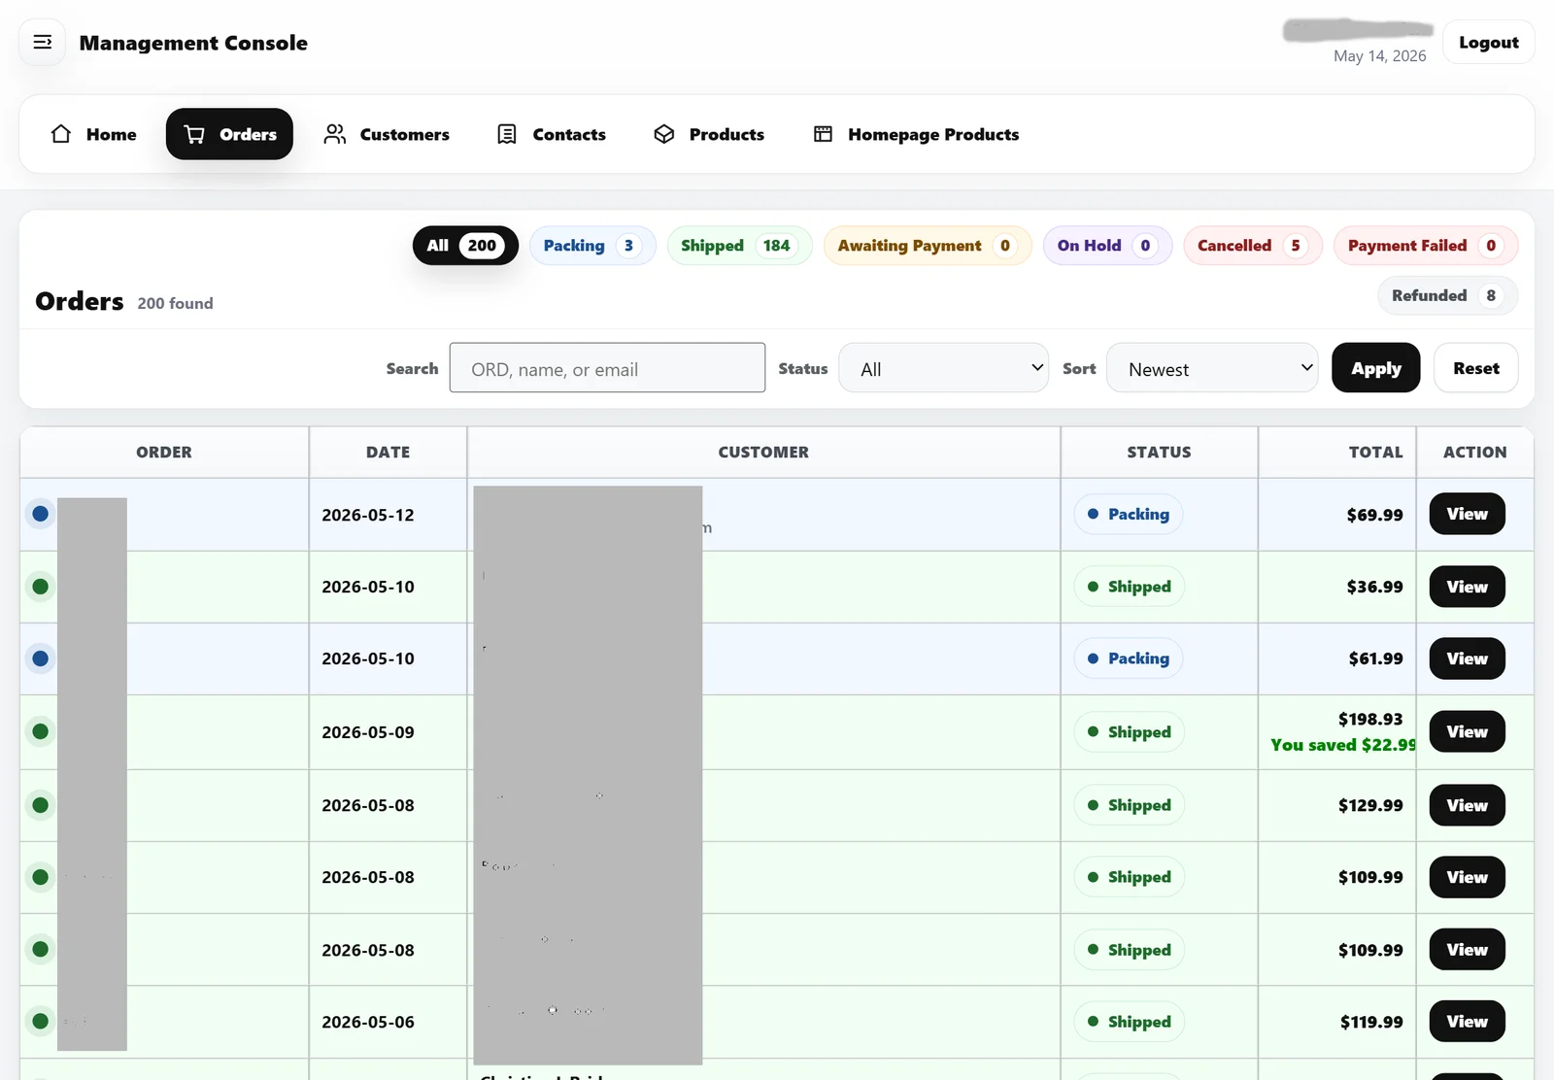Screen dimensions: 1554x1080
Task: Reset the order filters
Action: 1475,368
